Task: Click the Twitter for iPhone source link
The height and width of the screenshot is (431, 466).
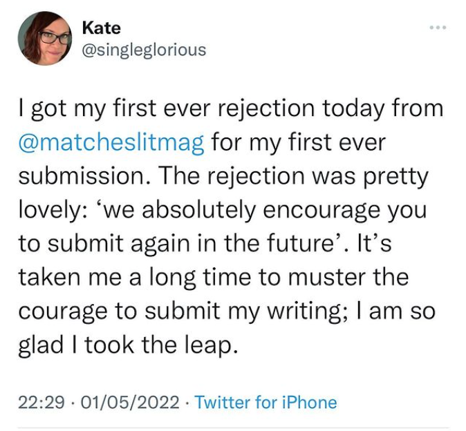Action: tap(265, 402)
